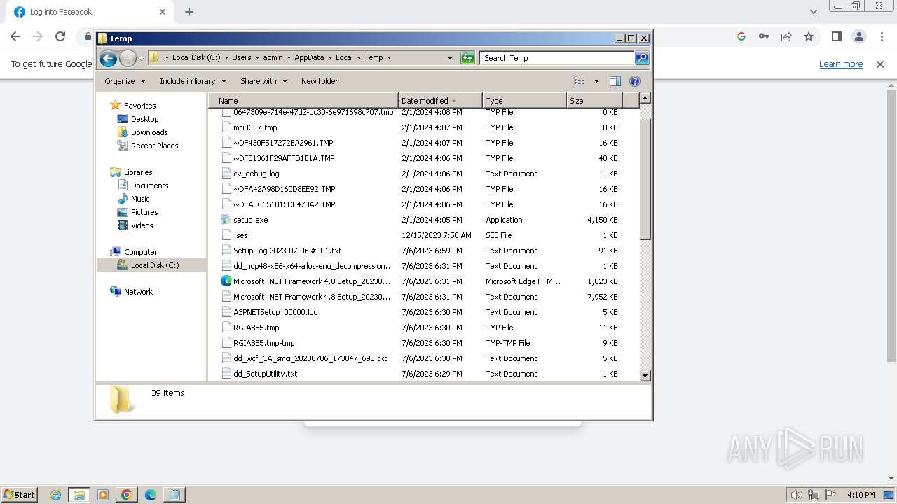Click the Google icon in the address bar
Image resolution: width=897 pixels, height=504 pixels.
[x=741, y=36]
